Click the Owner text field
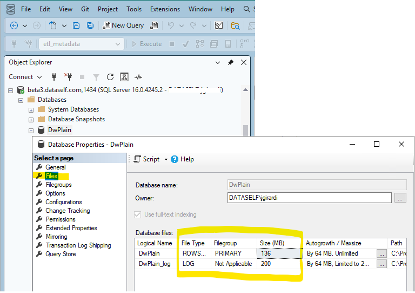Viewport: 415px width, 293px height. (x=310, y=198)
